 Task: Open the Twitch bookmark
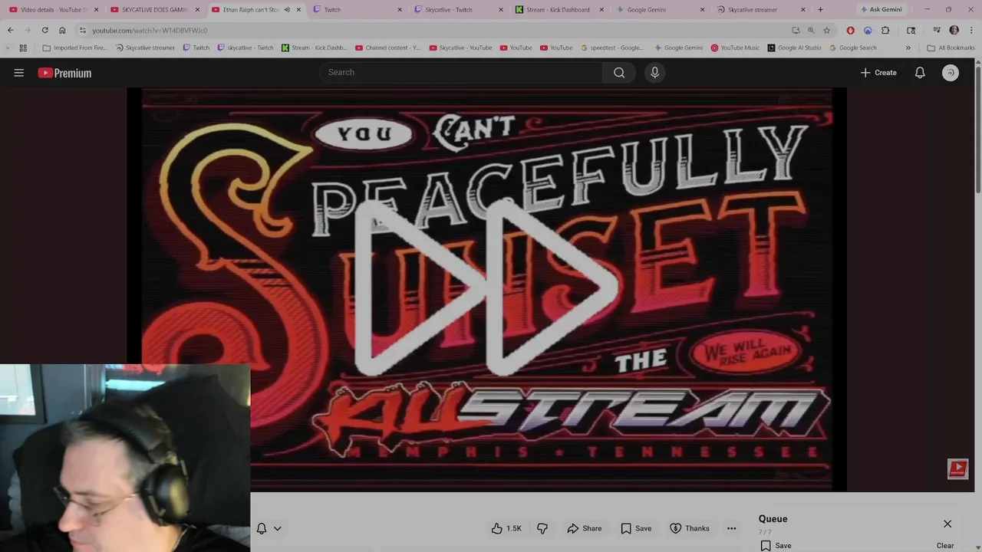(196, 48)
